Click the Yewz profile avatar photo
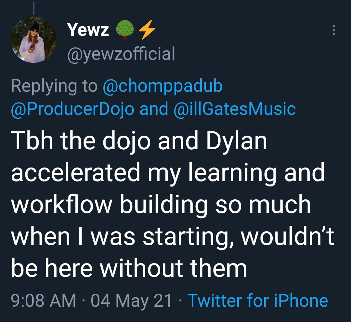The height and width of the screenshot is (322, 351). click(34, 39)
